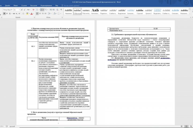Click the Tell Me search field
Viewport: 193px width, 128px height.
tap(72, 6)
